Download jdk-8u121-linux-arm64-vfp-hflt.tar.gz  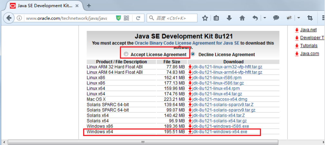pos(227,72)
